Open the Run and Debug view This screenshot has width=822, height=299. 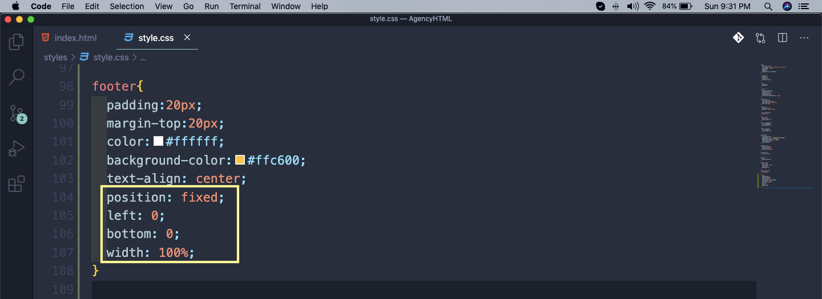17,149
